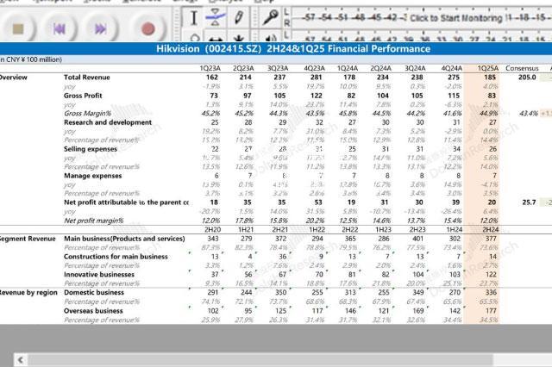Click the highlighted '1Q25A' column header
552x367 pixels.
tap(488, 68)
